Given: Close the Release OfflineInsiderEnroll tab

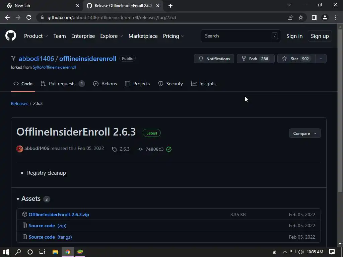Looking at the screenshot, I should (158, 6).
